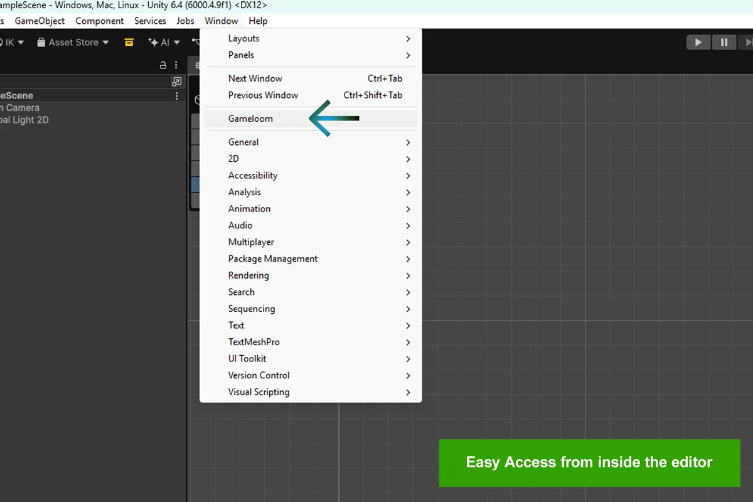Open the Text submenu
Image resolution: width=753 pixels, height=502 pixels.
tap(311, 325)
